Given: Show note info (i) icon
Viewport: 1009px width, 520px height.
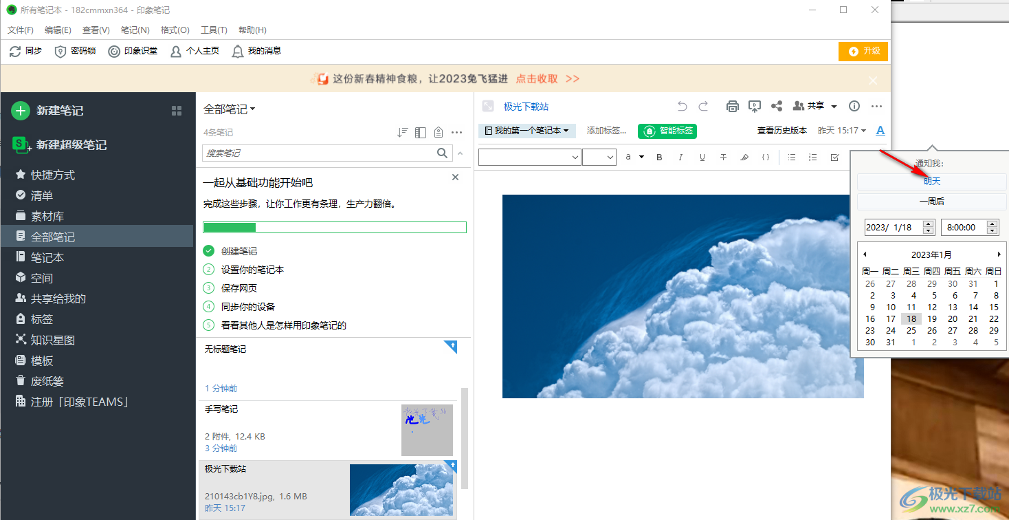Looking at the screenshot, I should pyautogui.click(x=854, y=106).
